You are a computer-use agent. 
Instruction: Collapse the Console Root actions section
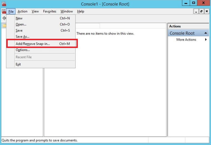(x=206, y=33)
